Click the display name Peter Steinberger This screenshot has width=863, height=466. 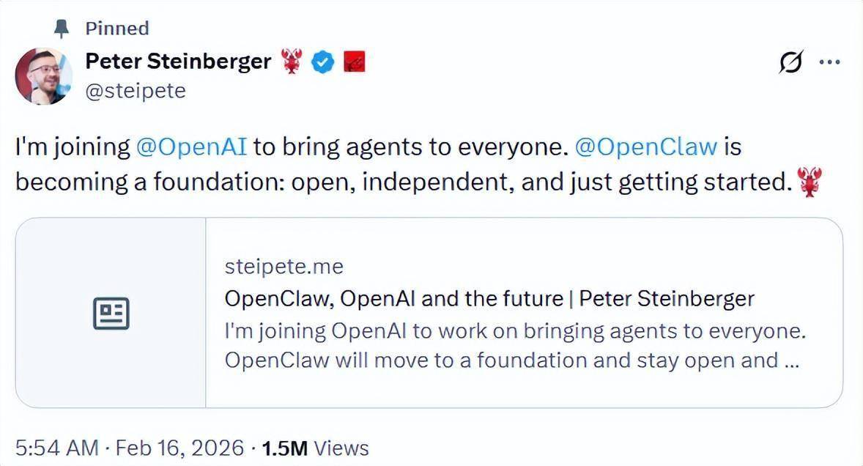pyautogui.click(x=178, y=62)
